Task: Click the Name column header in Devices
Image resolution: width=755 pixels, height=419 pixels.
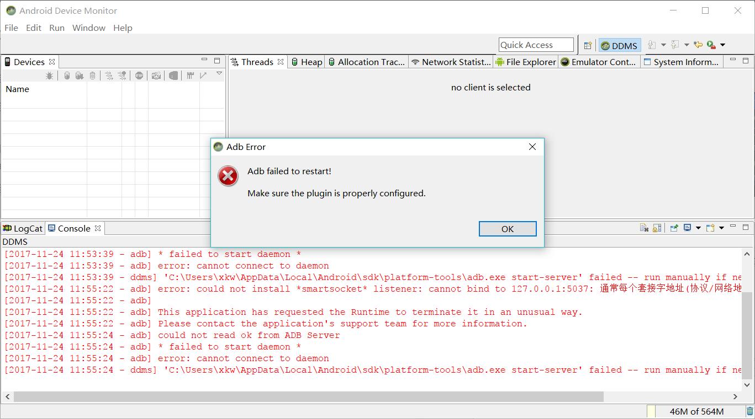Action: pyautogui.click(x=44, y=89)
